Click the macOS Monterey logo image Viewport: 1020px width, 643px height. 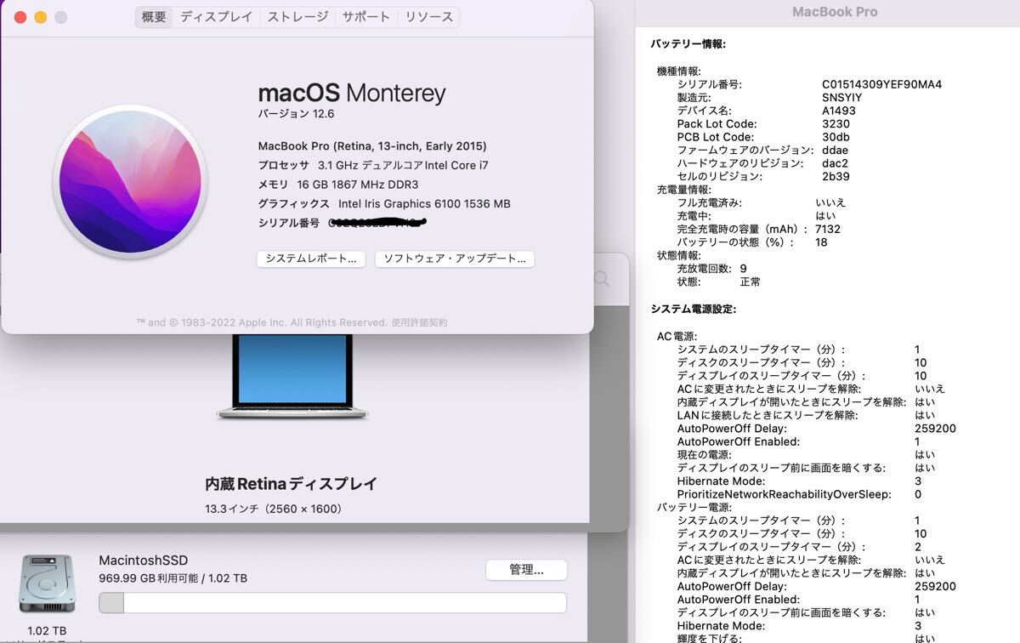click(x=130, y=180)
